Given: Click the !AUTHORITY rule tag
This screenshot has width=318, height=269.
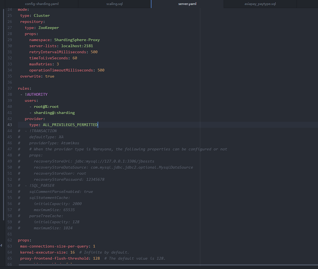Looking at the screenshot, I should pos(36,94).
